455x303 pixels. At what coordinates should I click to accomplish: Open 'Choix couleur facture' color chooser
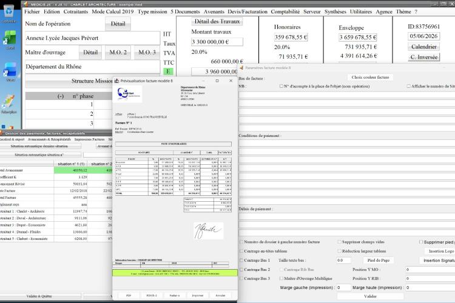[370, 78]
